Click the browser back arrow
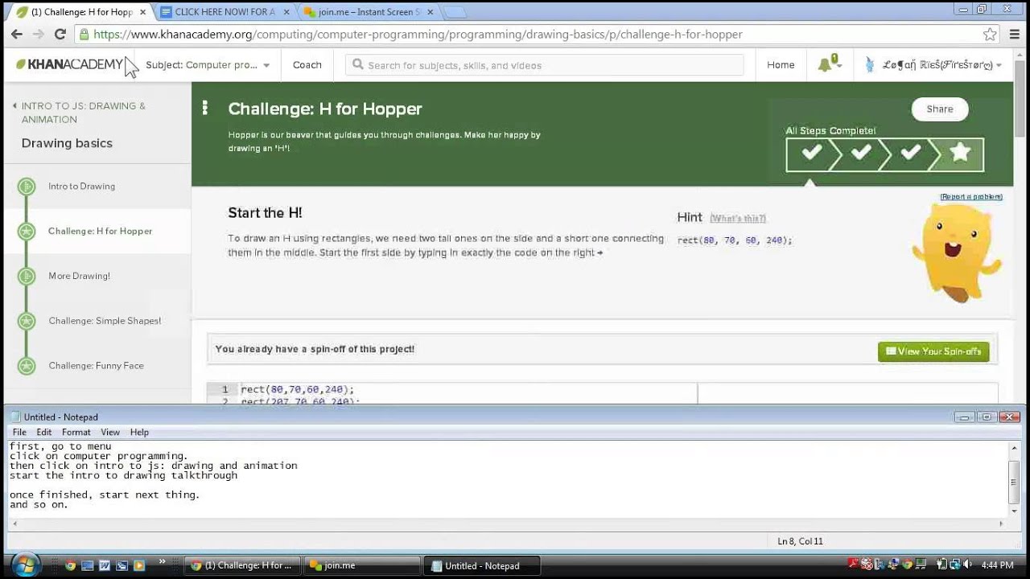 17,34
